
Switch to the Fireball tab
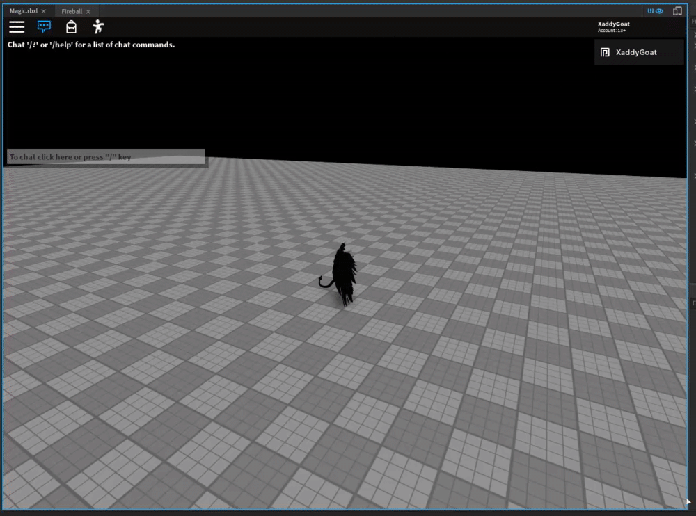pyautogui.click(x=72, y=12)
